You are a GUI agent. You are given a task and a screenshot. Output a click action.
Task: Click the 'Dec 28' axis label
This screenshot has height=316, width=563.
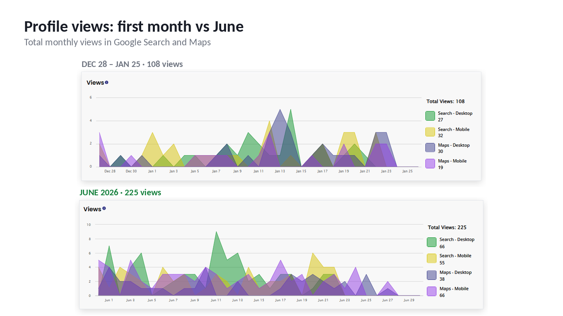(110, 171)
